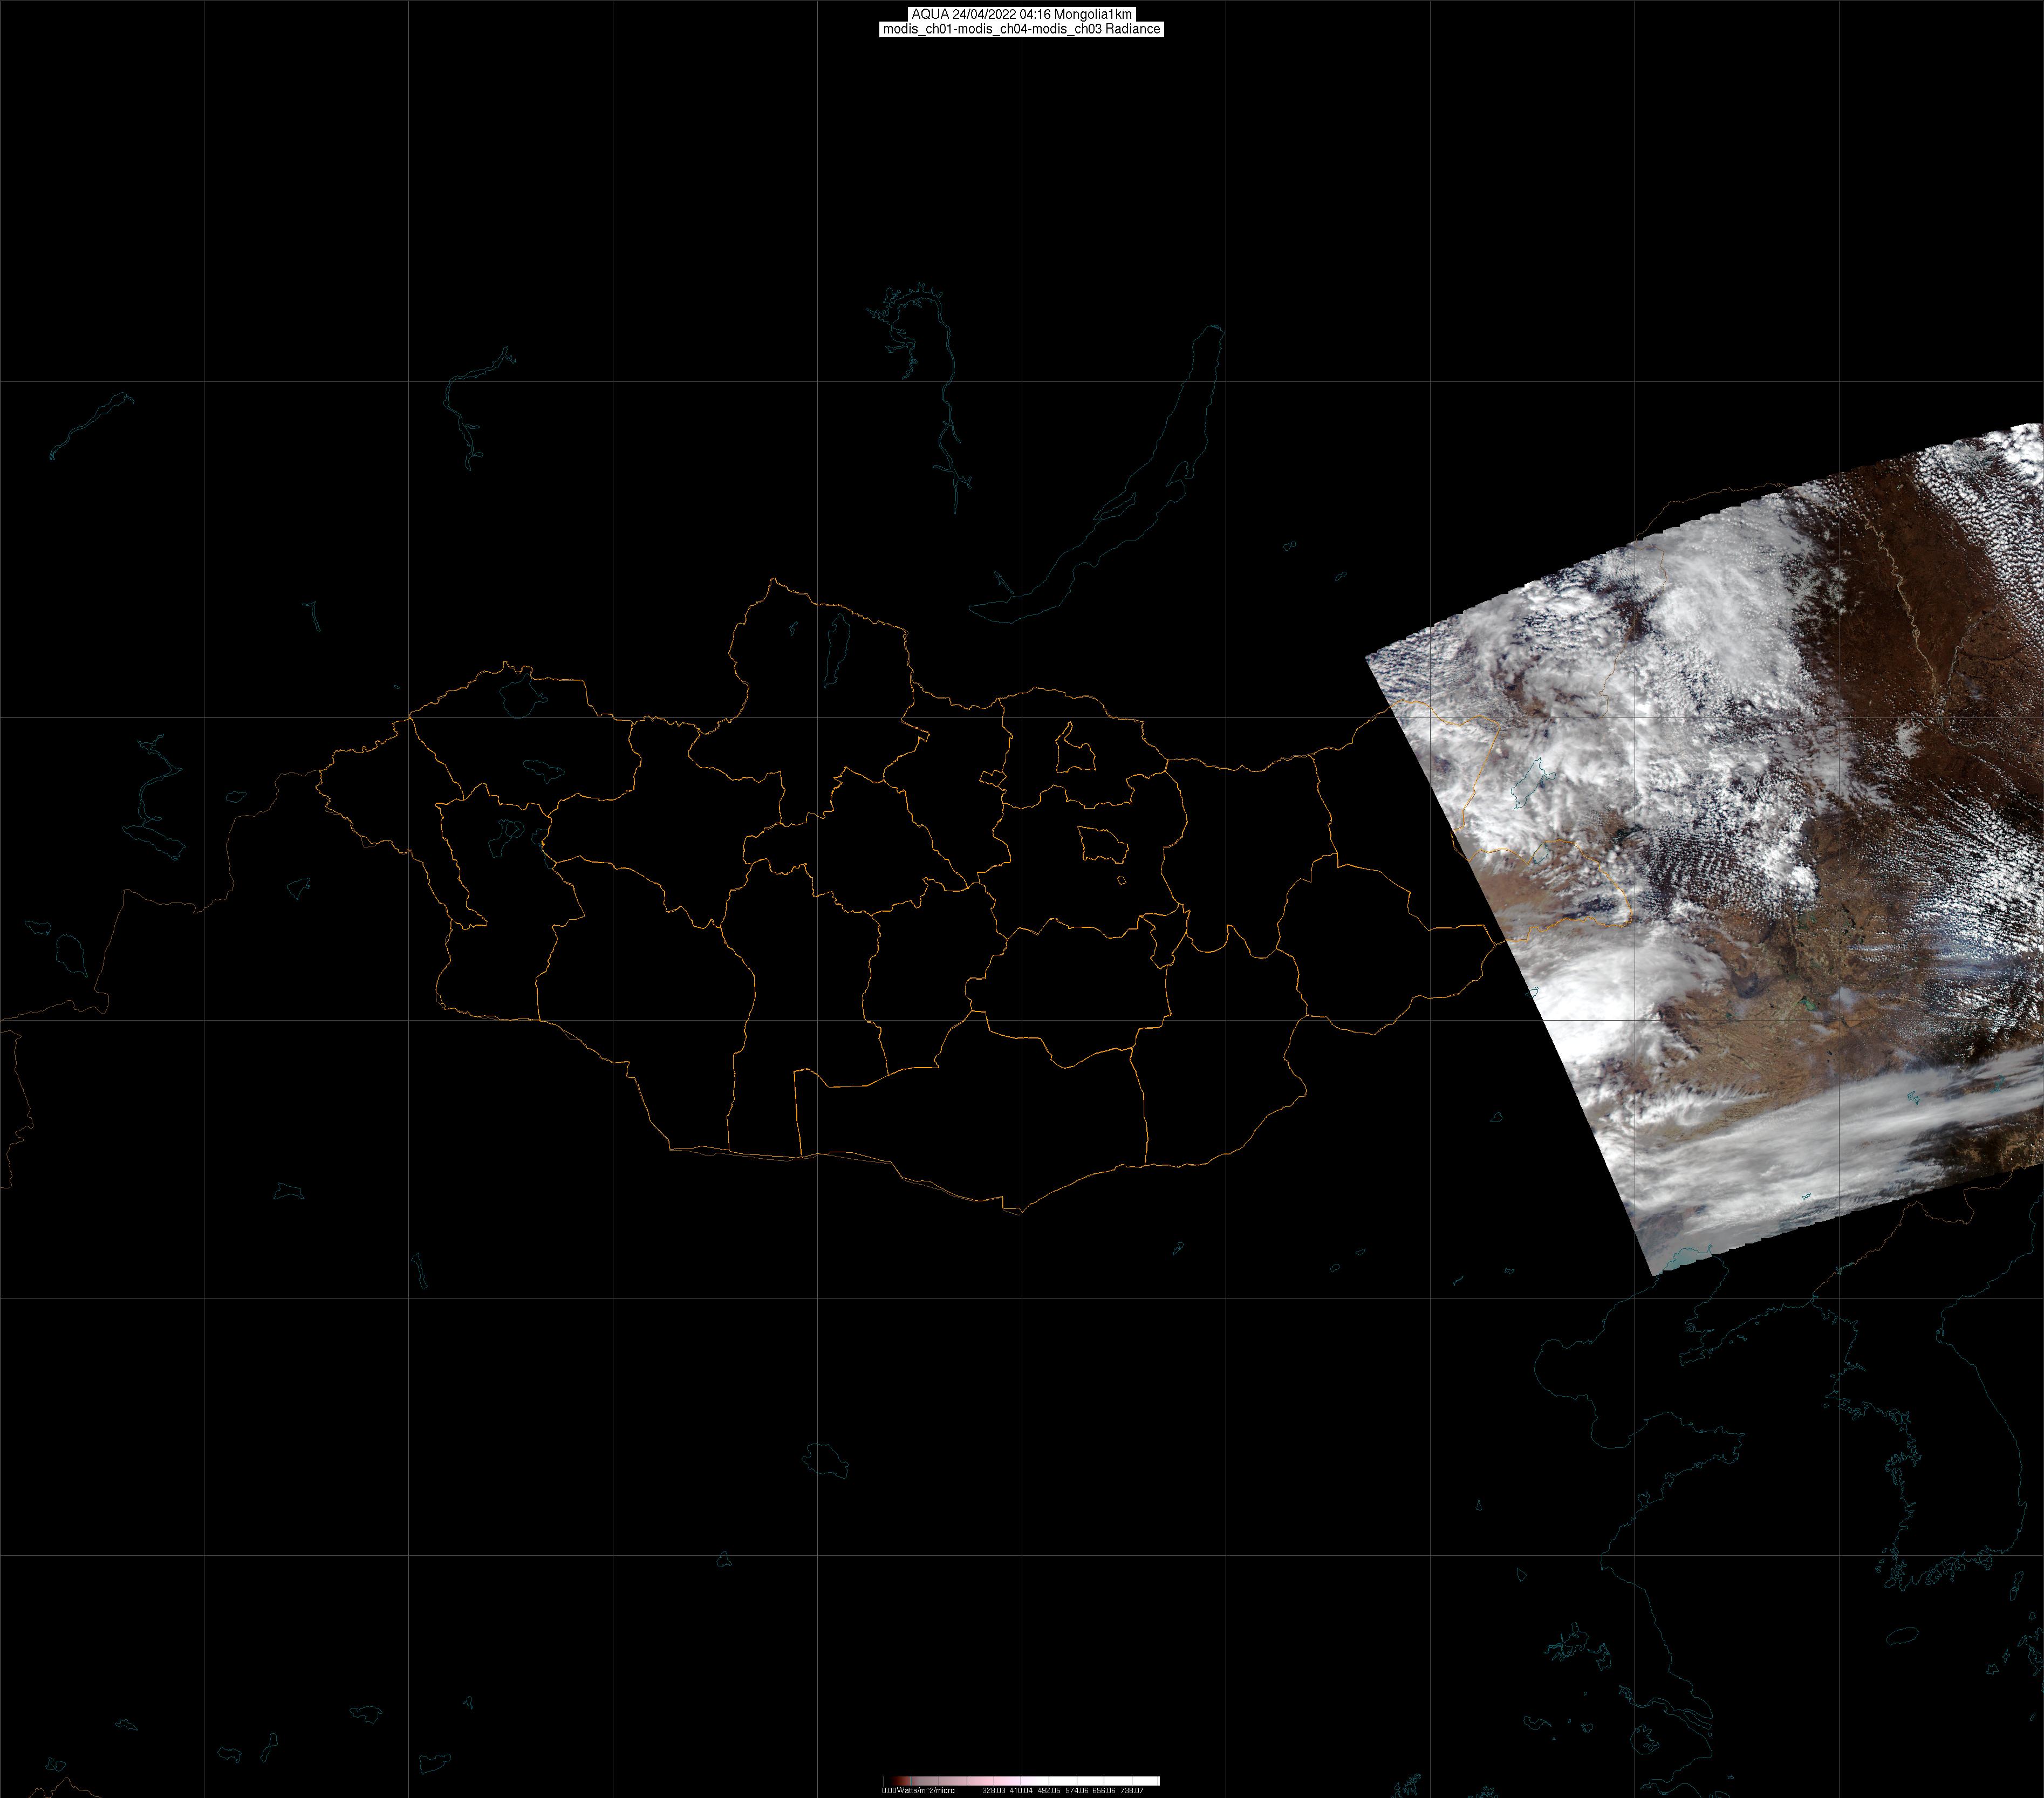Click the 492.05 colorbar tick value
This screenshot has width=2044, height=1798.
(1048, 1790)
